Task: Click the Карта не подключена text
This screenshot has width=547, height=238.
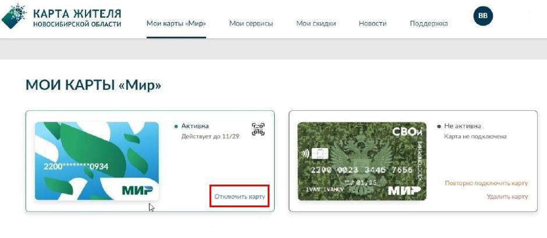Action: click(x=475, y=136)
